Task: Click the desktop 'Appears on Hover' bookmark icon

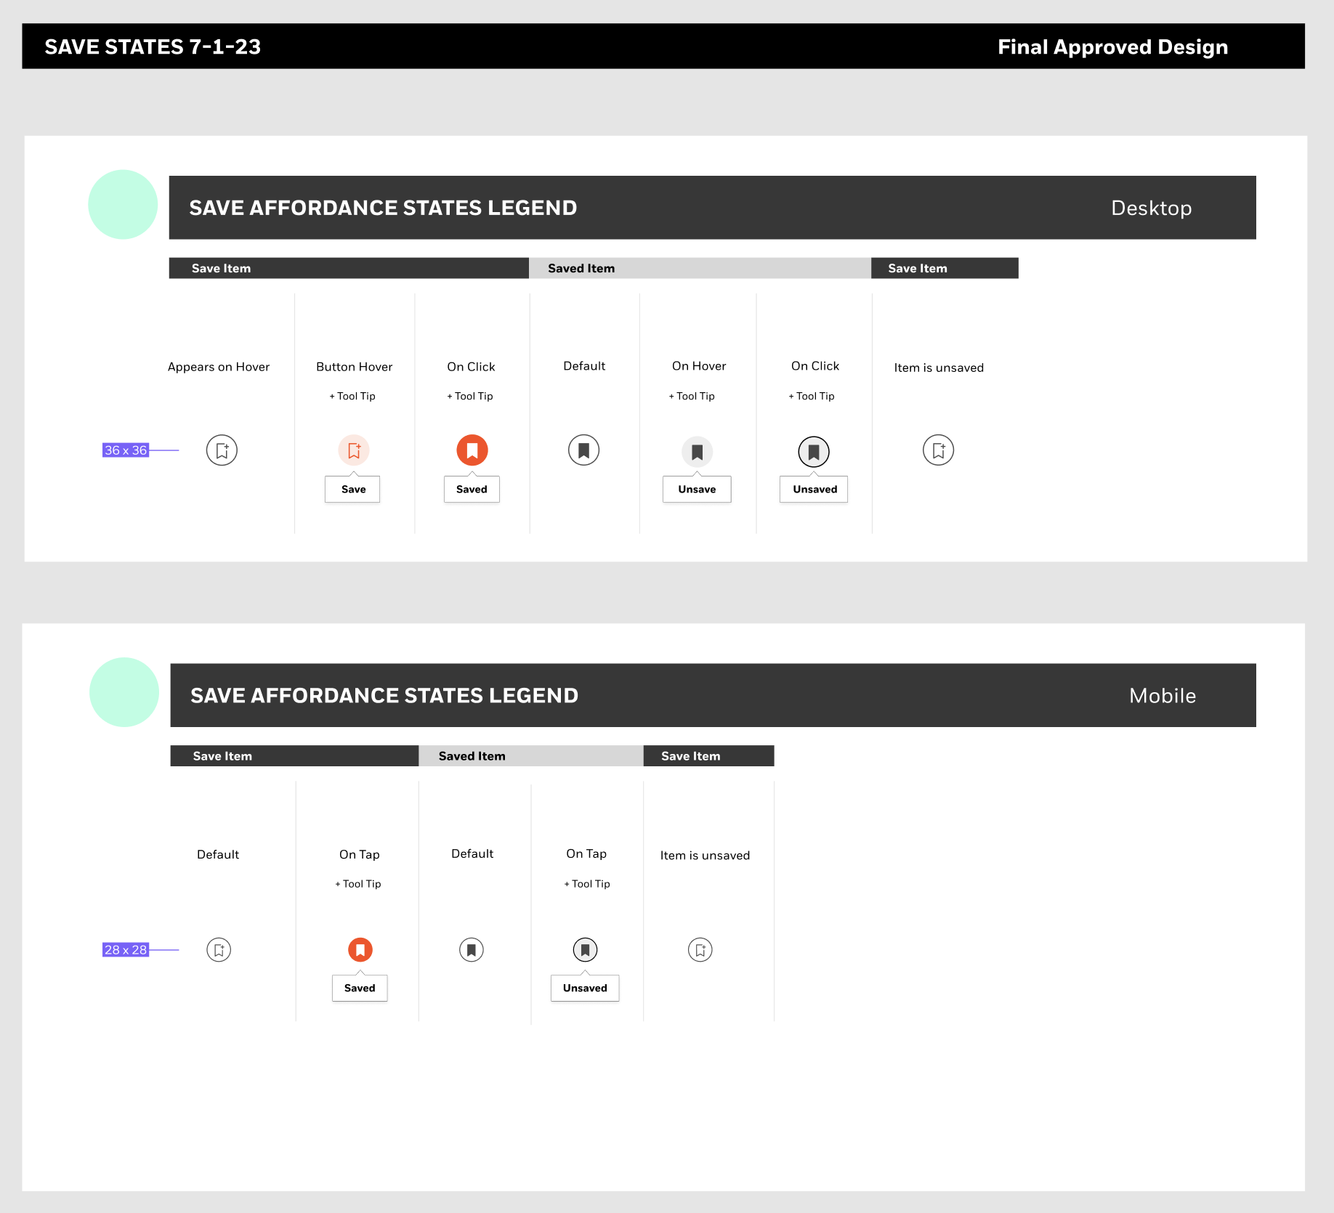Action: pos(222,450)
